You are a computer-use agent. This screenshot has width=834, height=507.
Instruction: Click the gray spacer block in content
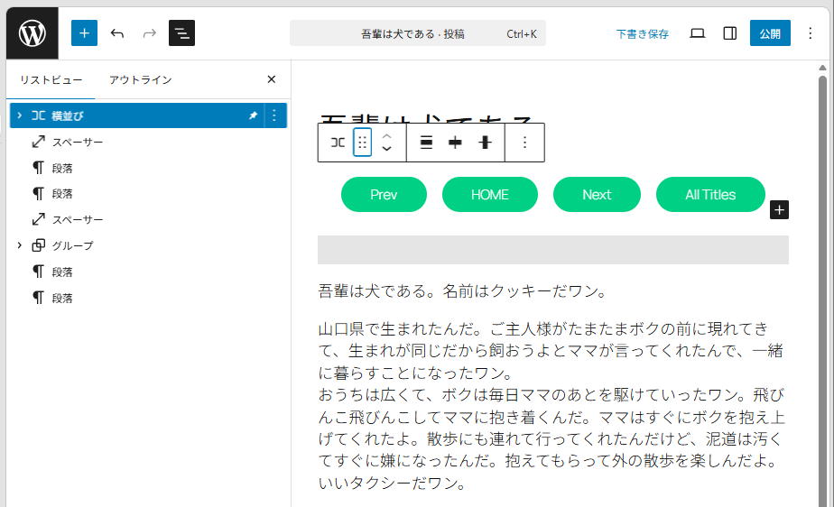[552, 250]
